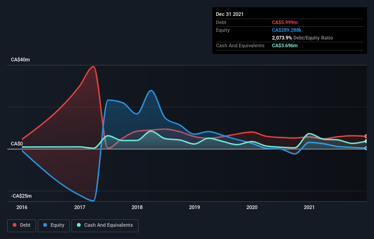The image size is (374, 239).
Task: Select the blue Equity endpoint marker on chart
Action: click(366, 149)
